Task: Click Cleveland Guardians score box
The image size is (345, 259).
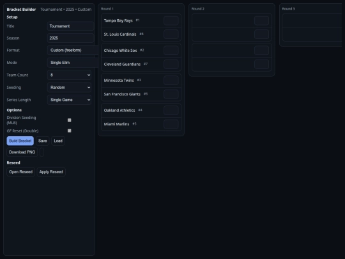Action: [171, 65]
